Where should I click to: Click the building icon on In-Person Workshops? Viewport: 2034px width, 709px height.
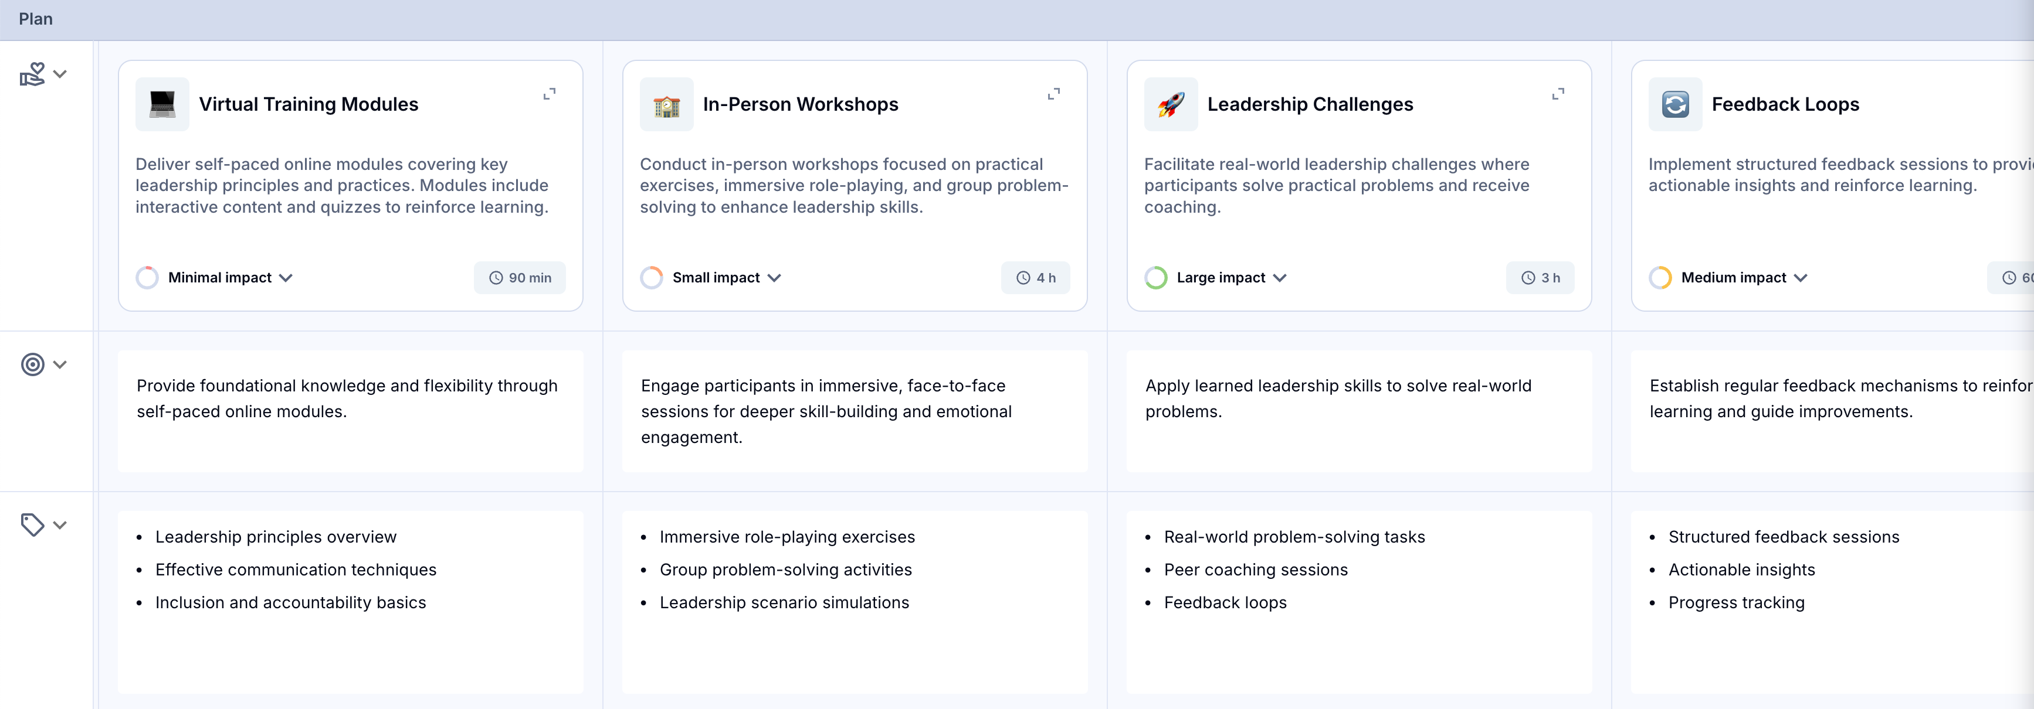click(666, 104)
